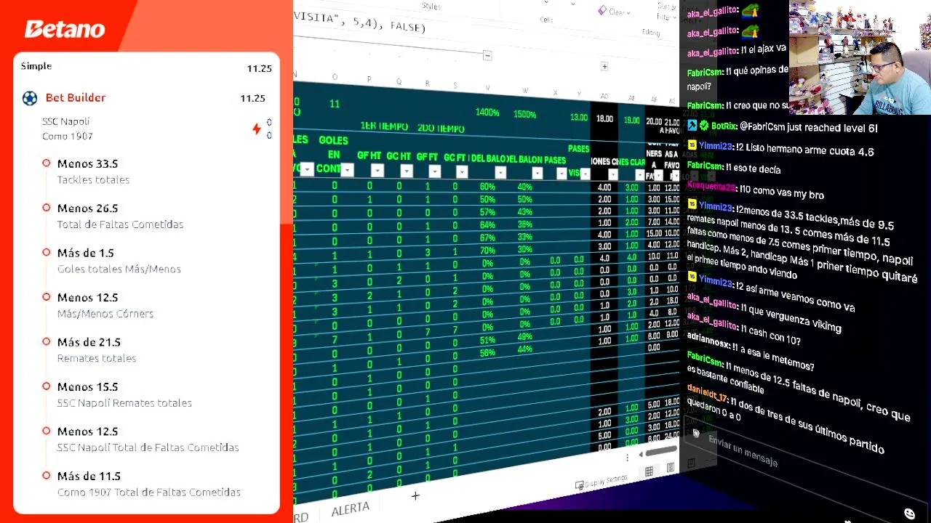
Task: Open the GF FT column filter dropdown
Action: [434, 171]
